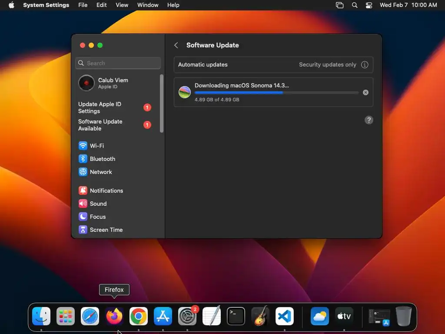Open the App Store Dock icon
445x334 pixels.
(x=163, y=316)
